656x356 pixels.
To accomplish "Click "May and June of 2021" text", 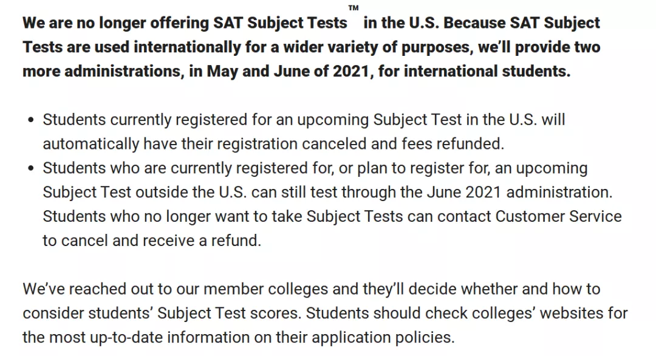I will 288,71.
